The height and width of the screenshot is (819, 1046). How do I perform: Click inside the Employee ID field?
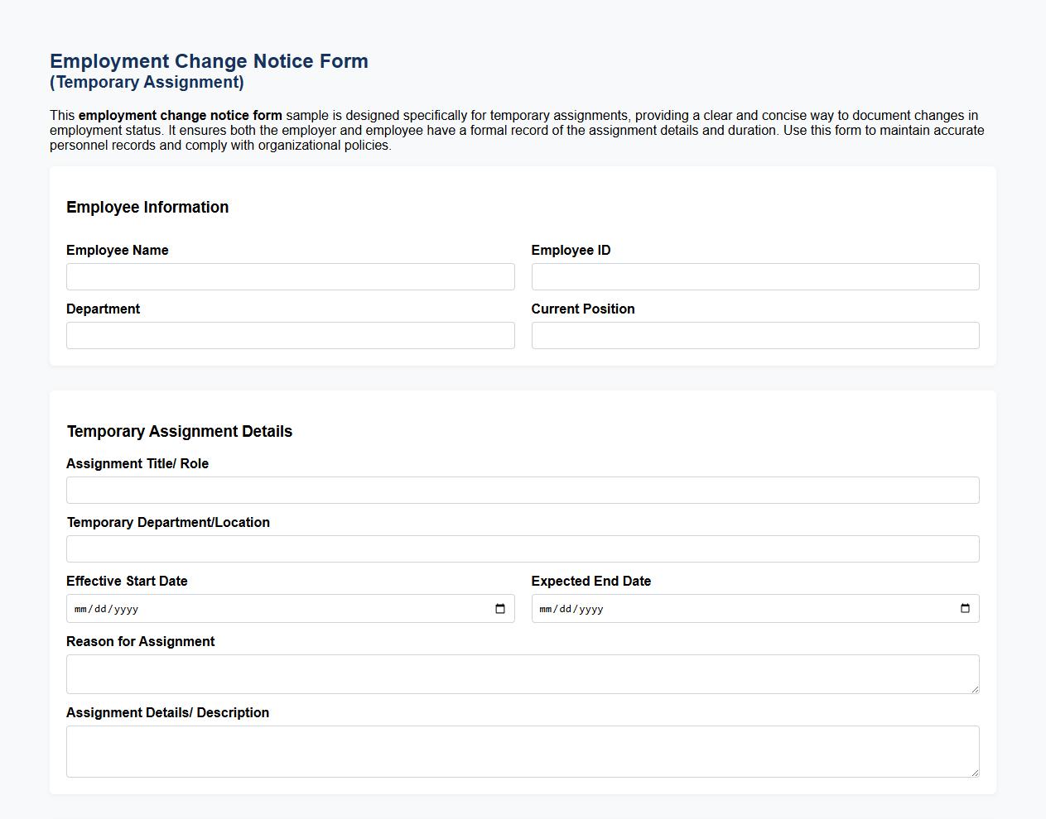click(x=754, y=276)
